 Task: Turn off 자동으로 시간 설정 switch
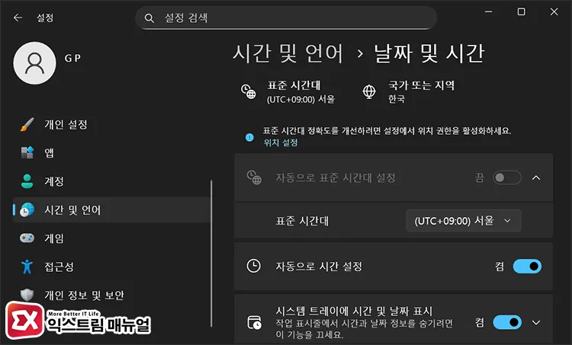(527, 267)
